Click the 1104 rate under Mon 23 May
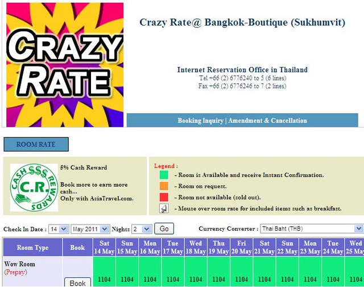 (x=310, y=280)
